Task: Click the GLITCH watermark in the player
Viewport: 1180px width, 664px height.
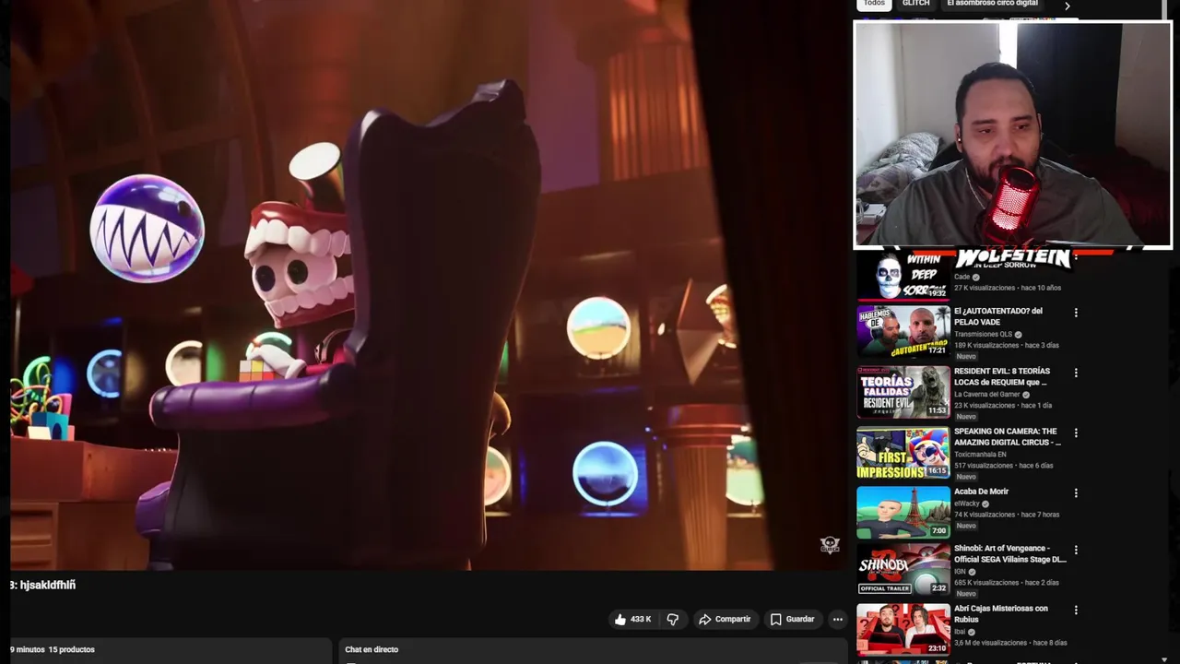Action: point(830,545)
